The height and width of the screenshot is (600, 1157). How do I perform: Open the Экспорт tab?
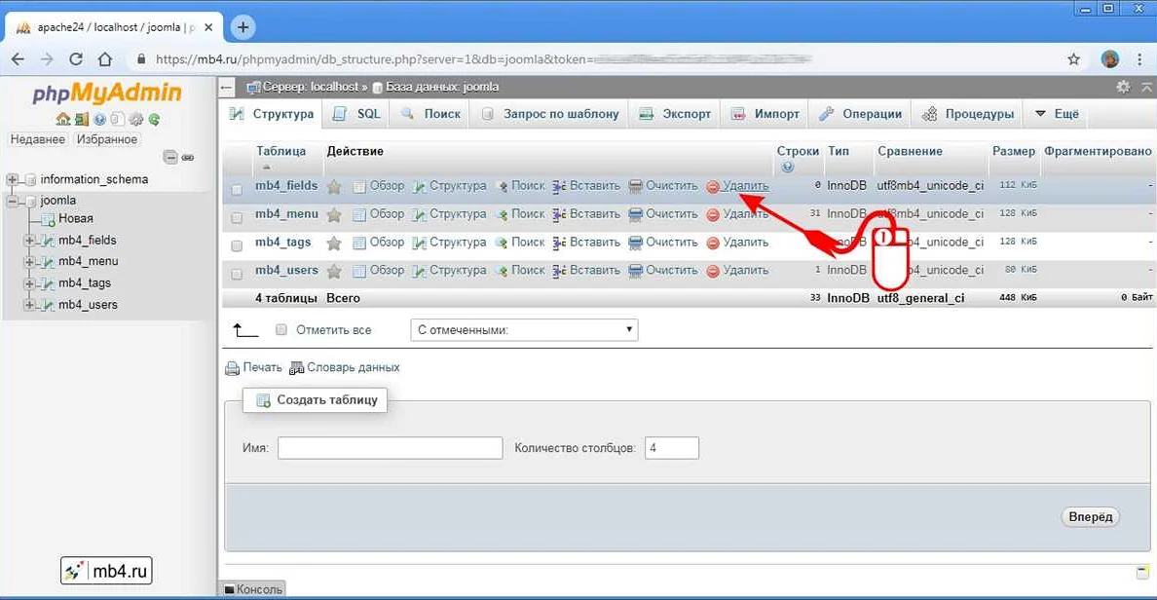click(x=674, y=113)
